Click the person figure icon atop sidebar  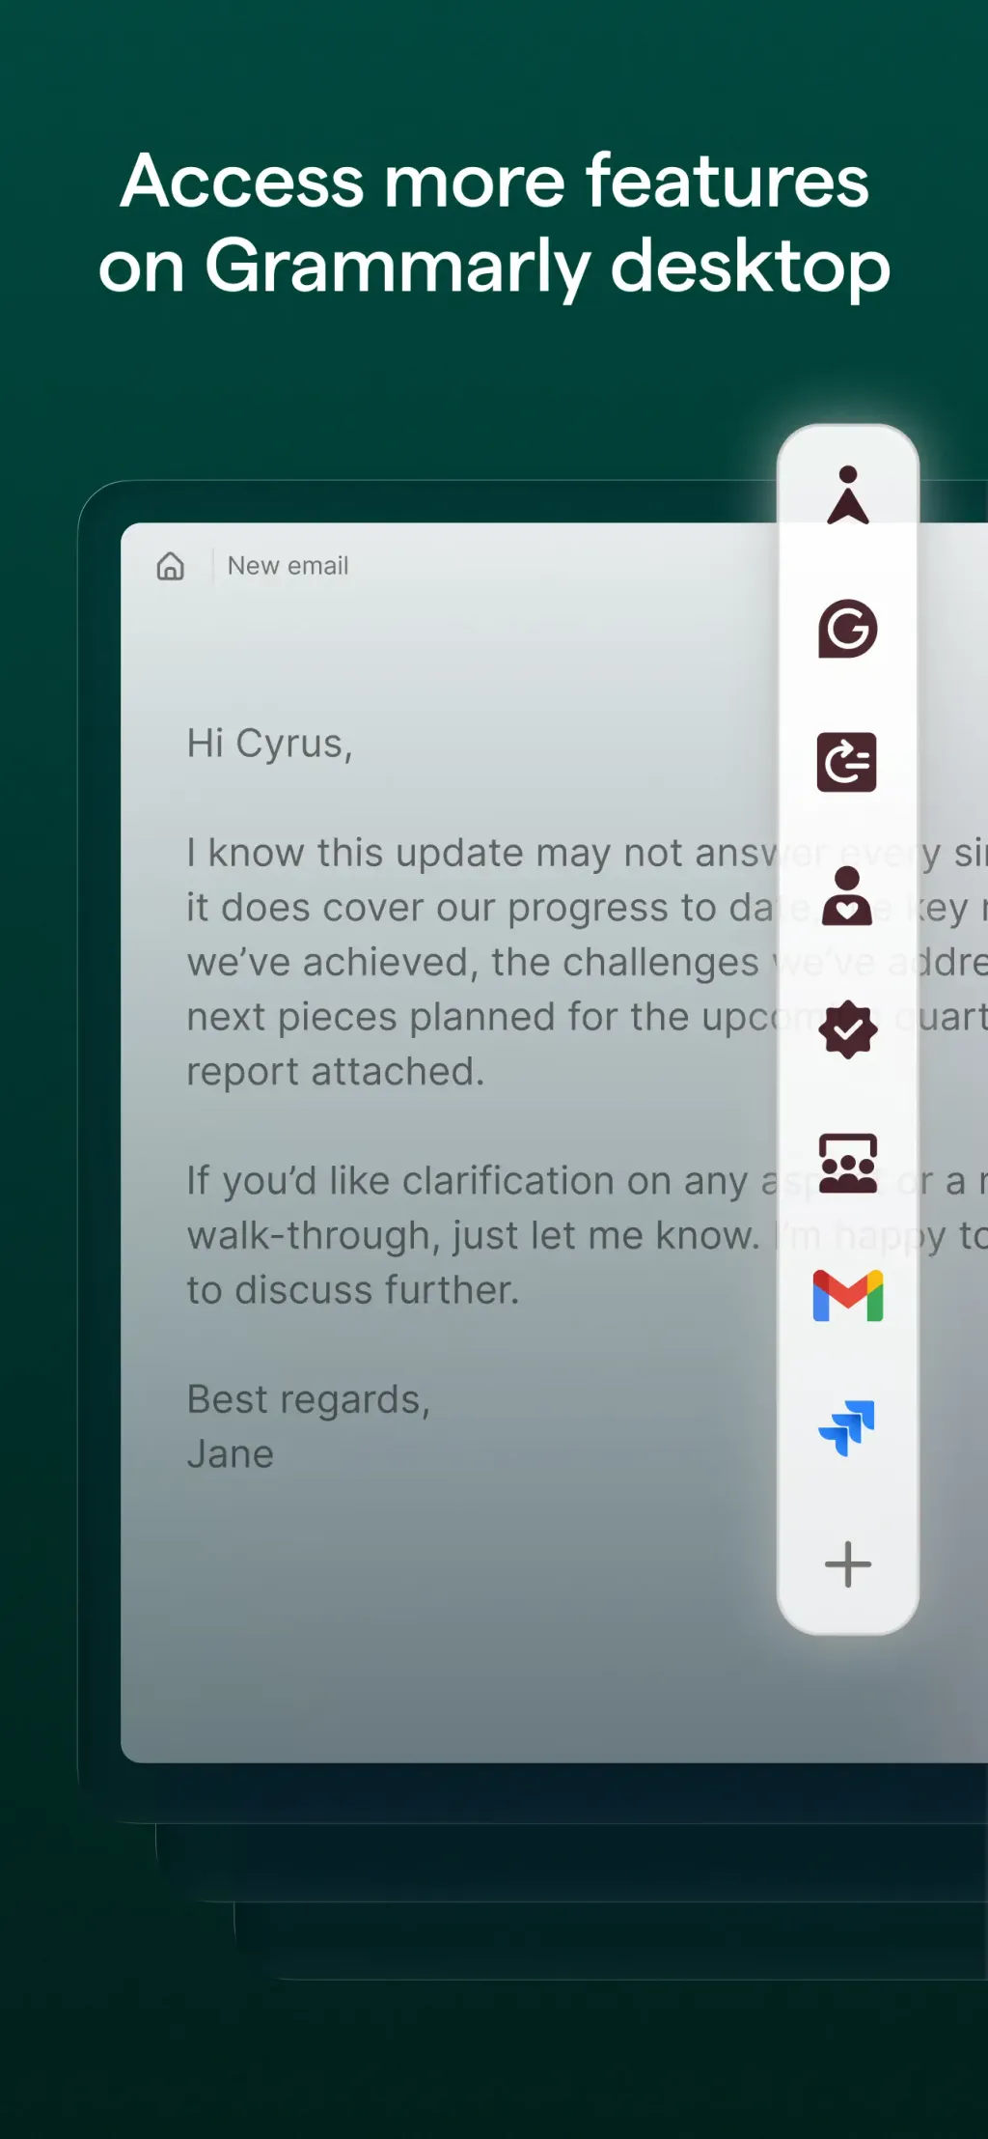(848, 495)
